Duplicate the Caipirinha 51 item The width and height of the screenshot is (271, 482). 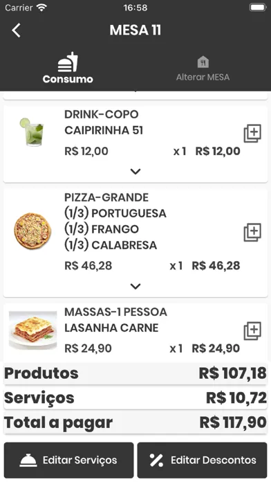click(252, 134)
